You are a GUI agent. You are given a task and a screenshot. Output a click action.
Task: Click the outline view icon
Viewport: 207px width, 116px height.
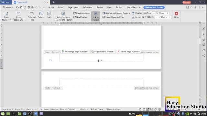(x=152, y=110)
